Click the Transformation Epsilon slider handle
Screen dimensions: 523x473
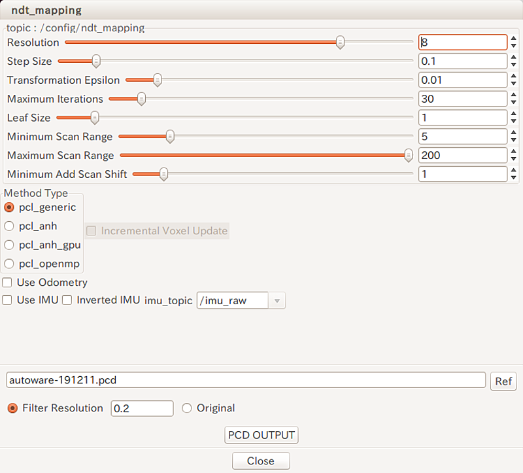158,80
